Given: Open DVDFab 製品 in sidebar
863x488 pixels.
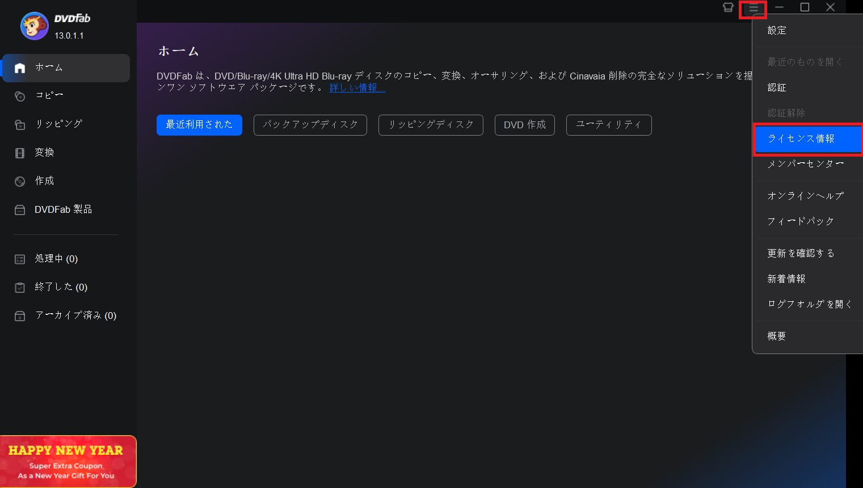Looking at the screenshot, I should tap(66, 210).
